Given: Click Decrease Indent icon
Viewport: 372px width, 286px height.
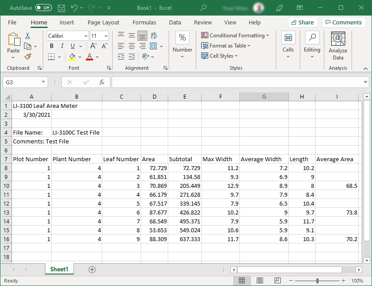Looking at the screenshot, I should coord(121,56).
